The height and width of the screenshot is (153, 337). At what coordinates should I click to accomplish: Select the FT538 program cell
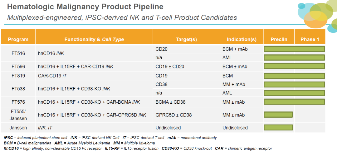pyautogui.click(x=18, y=89)
